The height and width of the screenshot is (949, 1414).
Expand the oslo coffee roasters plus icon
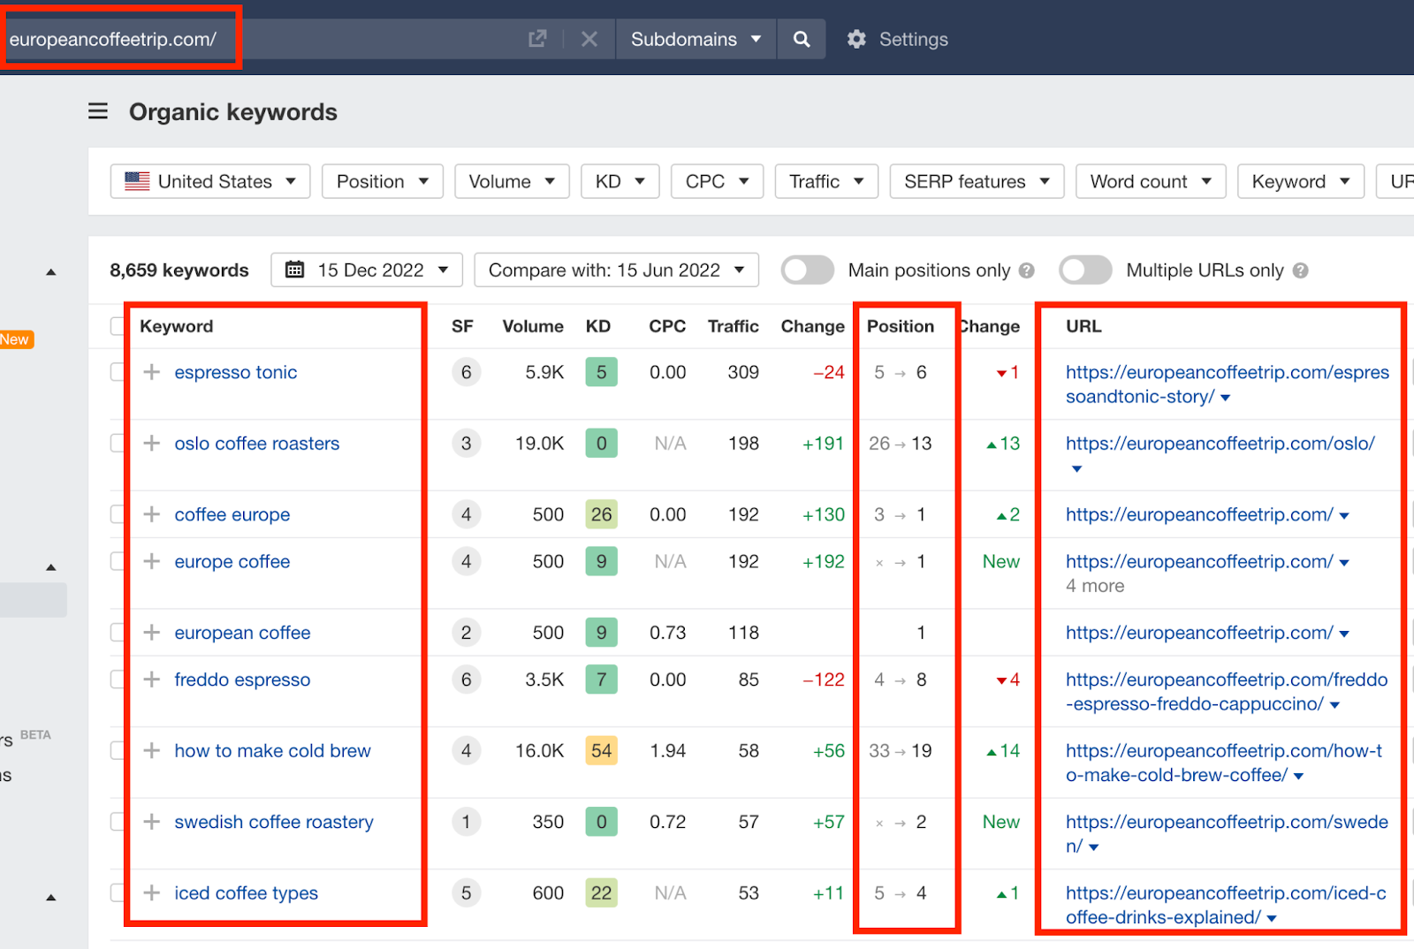tap(152, 443)
